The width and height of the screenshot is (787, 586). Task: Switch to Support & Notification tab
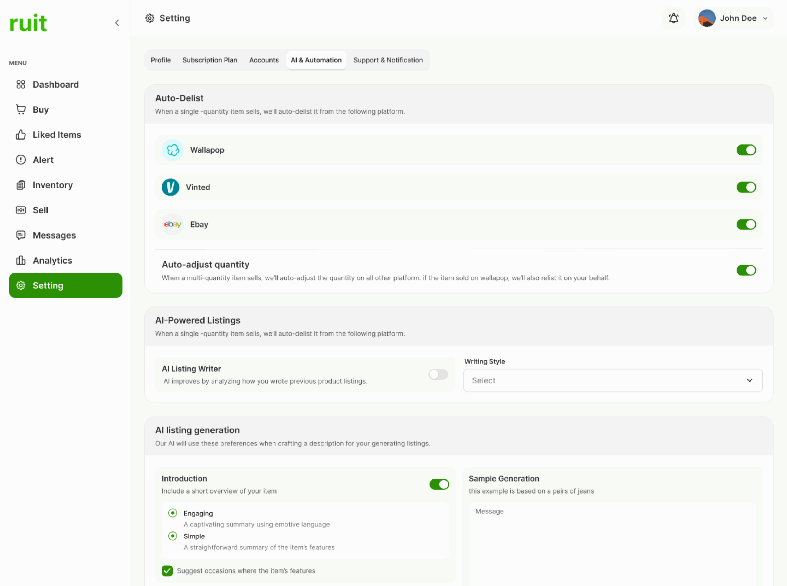pyautogui.click(x=388, y=60)
